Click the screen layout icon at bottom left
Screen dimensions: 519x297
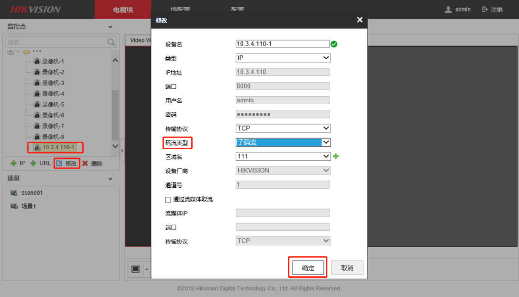[x=134, y=269]
